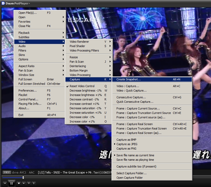Click the next track icon

24,183
